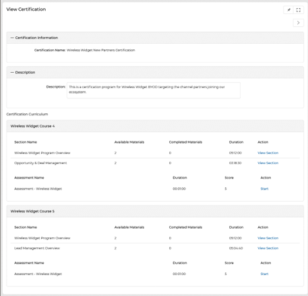Click the next arrow chevron button
The width and height of the screenshot is (308, 296).
[299, 23]
